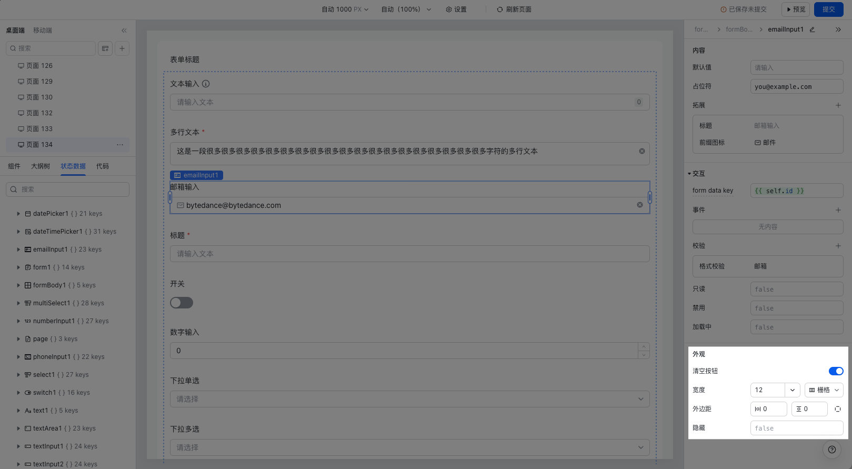Select the 状态数据 tab
Image resolution: width=852 pixels, height=469 pixels.
pyautogui.click(x=73, y=166)
